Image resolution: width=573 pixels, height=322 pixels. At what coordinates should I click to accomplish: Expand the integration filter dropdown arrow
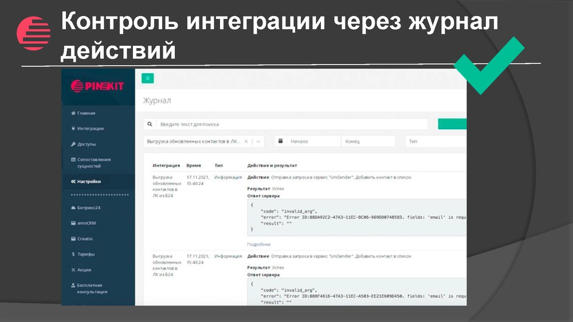pos(258,141)
